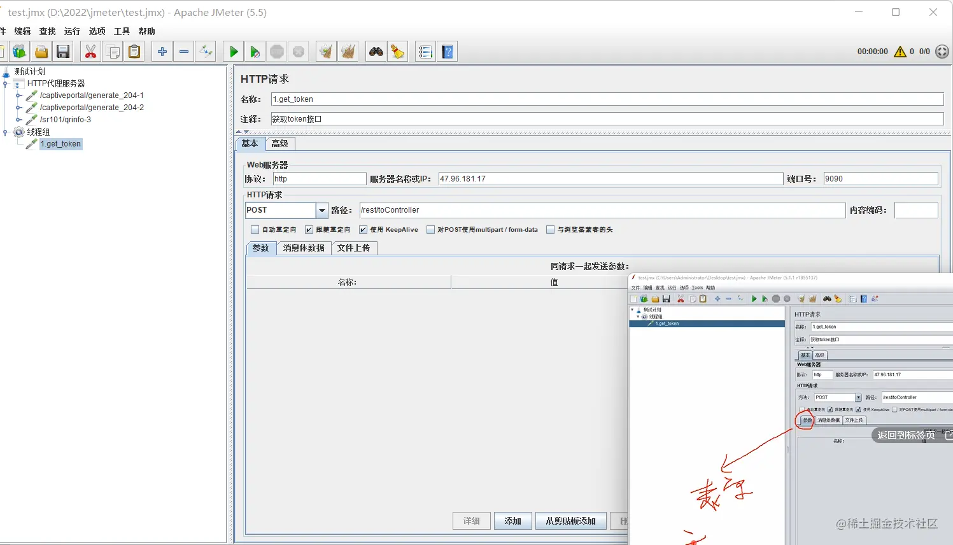Screen dimensions: 953x545
Task: Click the blue plus Expand All icon
Action: click(x=162, y=52)
